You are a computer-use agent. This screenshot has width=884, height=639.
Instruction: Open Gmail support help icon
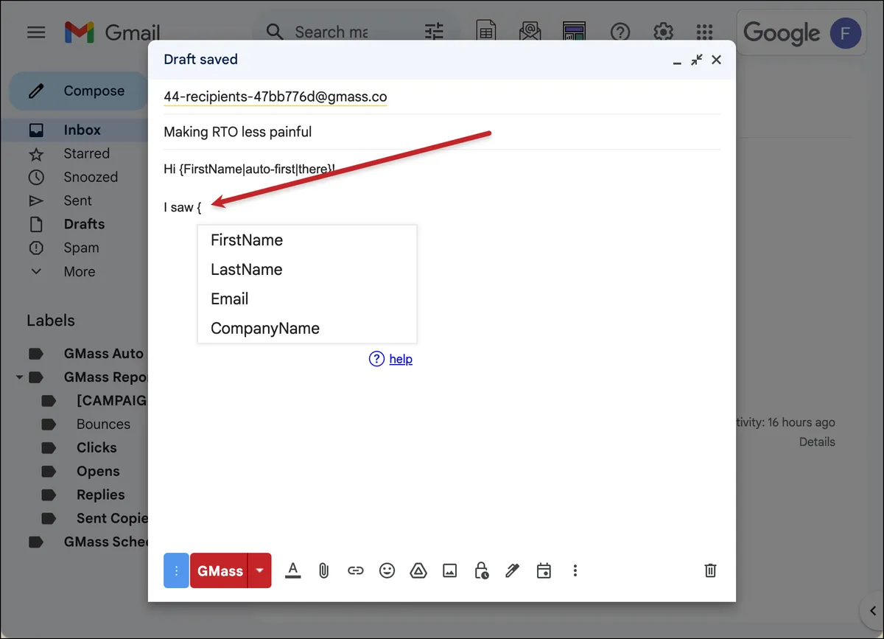tap(620, 32)
